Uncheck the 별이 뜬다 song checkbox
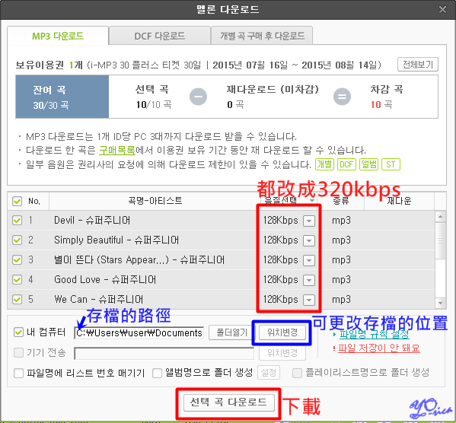The image size is (456, 423). click(18, 259)
